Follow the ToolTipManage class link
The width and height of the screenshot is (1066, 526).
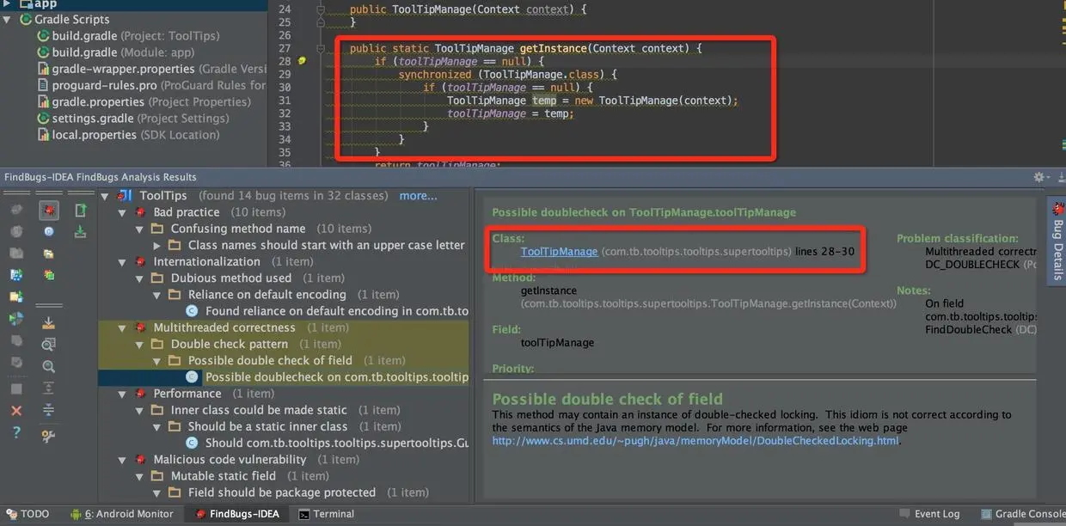click(x=559, y=251)
